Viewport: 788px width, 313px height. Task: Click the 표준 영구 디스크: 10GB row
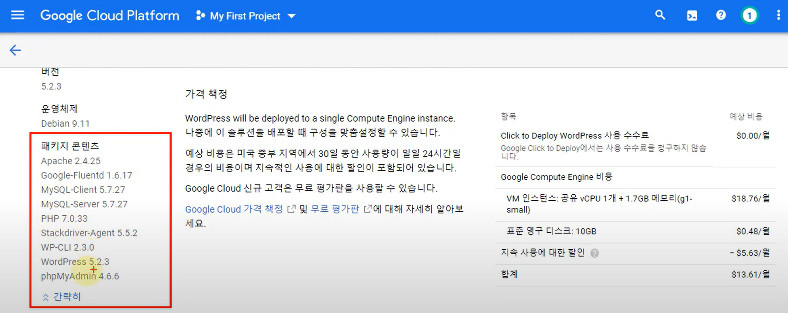click(636, 232)
